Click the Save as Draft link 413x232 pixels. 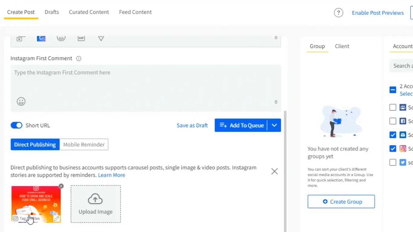coord(192,125)
